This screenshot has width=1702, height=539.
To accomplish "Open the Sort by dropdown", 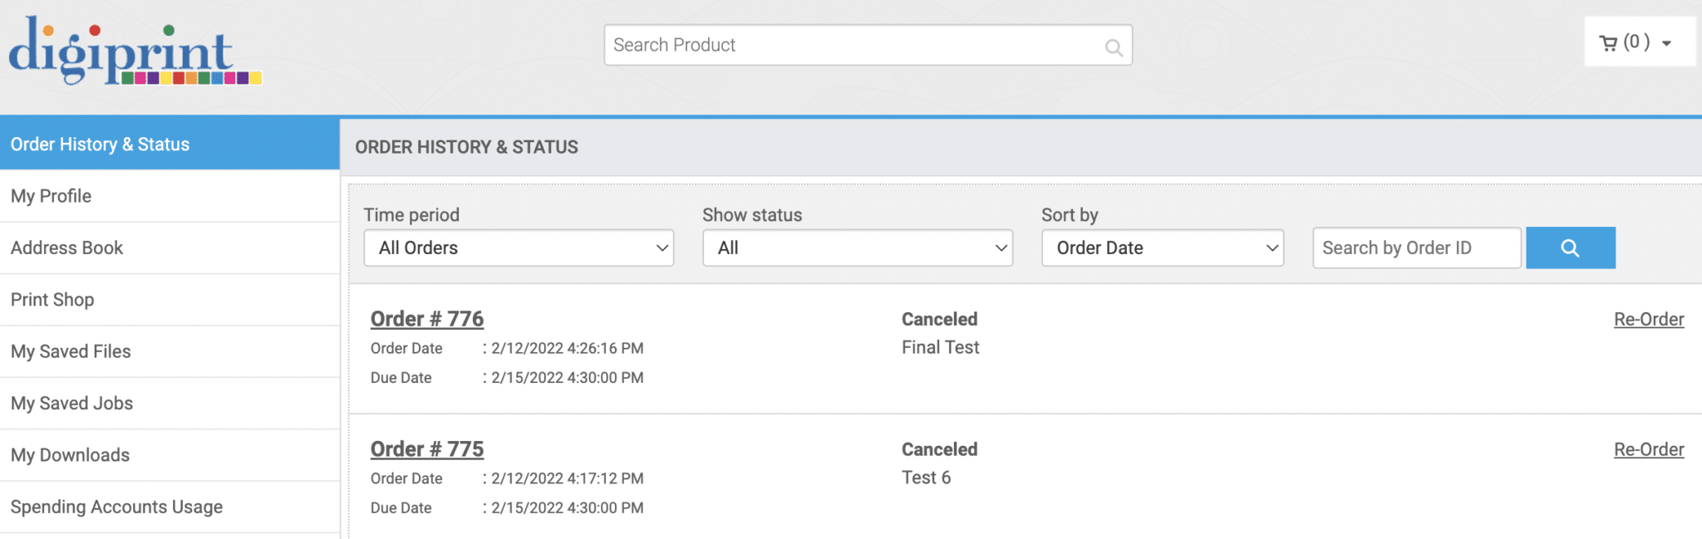I will coord(1163,247).
